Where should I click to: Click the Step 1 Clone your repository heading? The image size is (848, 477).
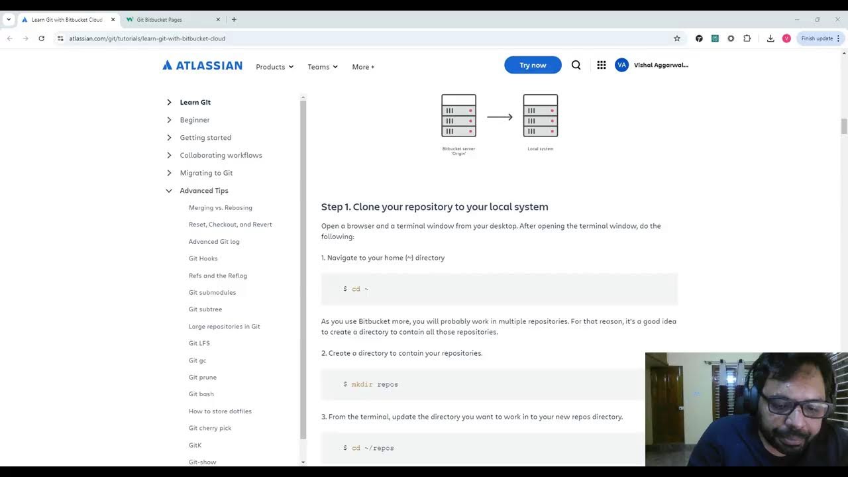[x=435, y=207]
